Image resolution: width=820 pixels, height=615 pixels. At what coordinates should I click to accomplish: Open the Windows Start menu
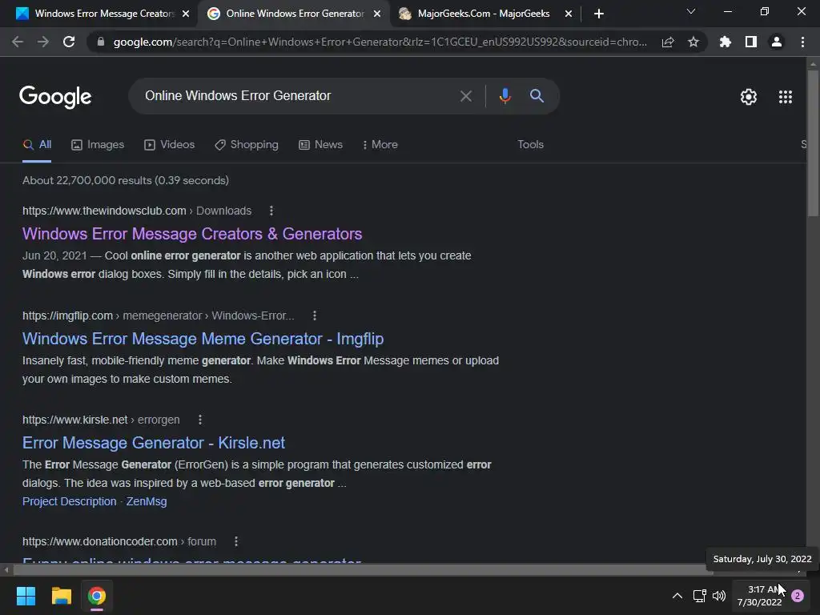tap(26, 596)
